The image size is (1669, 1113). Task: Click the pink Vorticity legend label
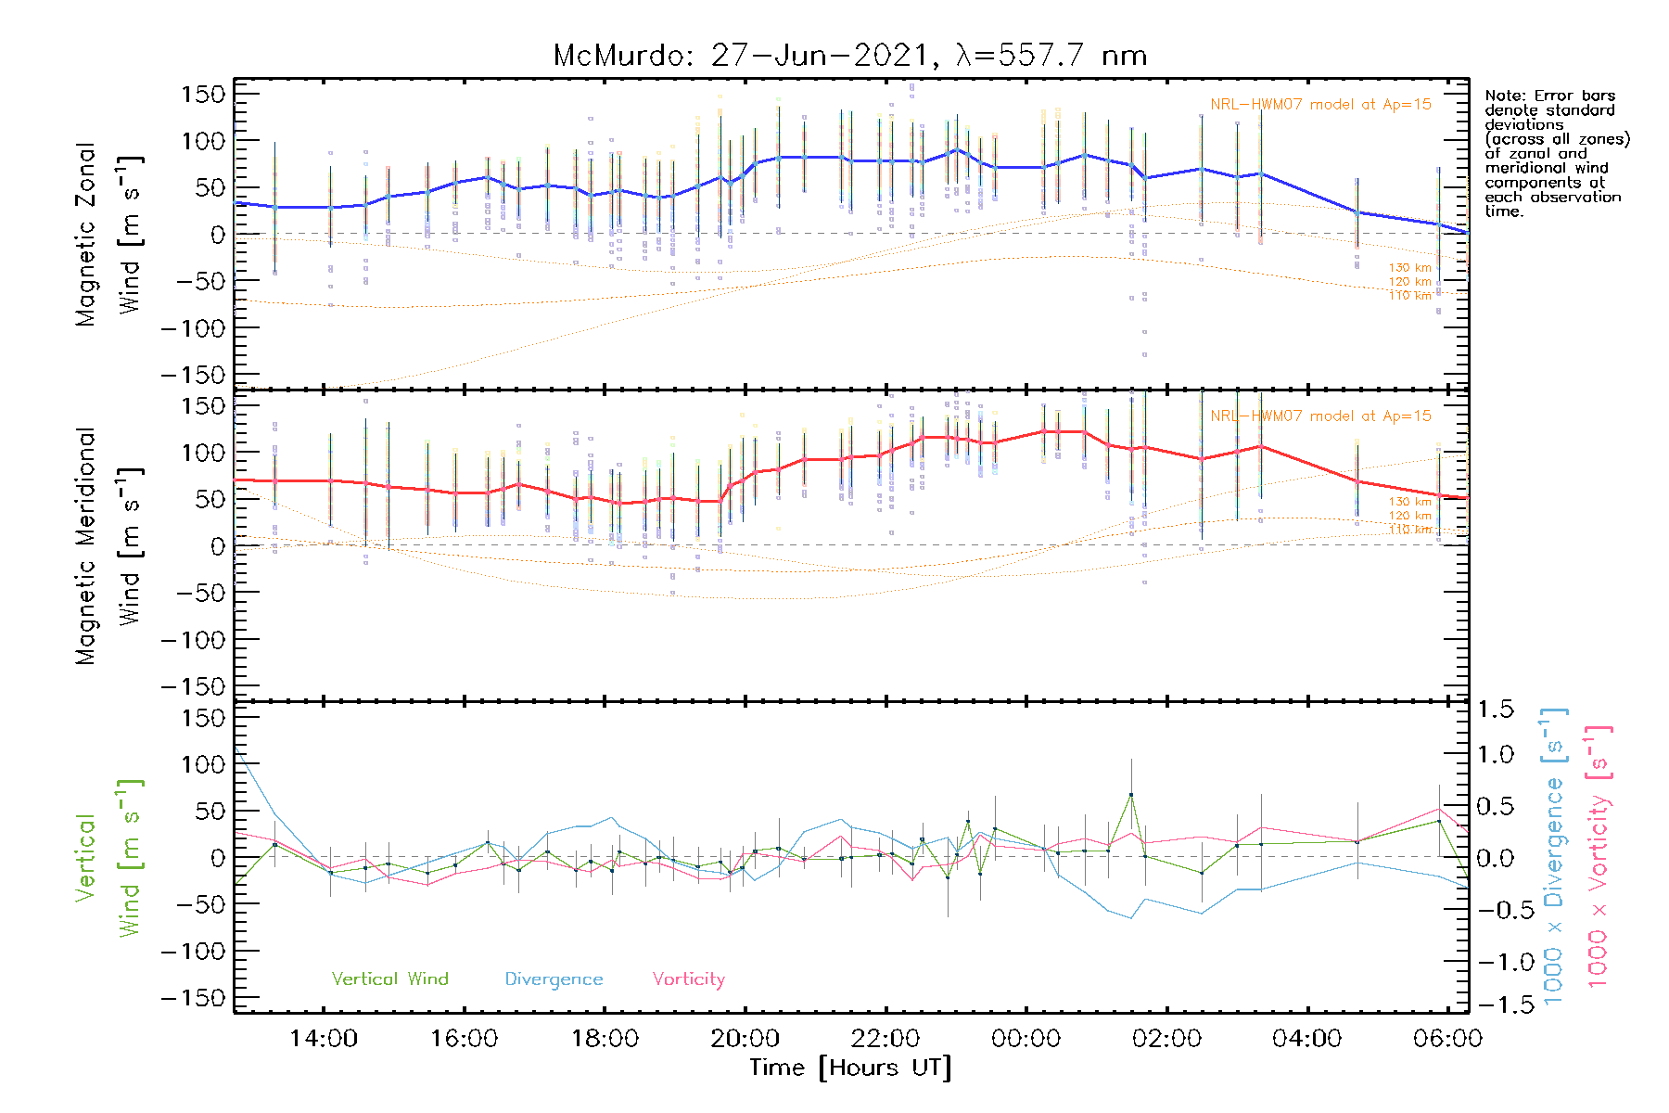click(688, 979)
